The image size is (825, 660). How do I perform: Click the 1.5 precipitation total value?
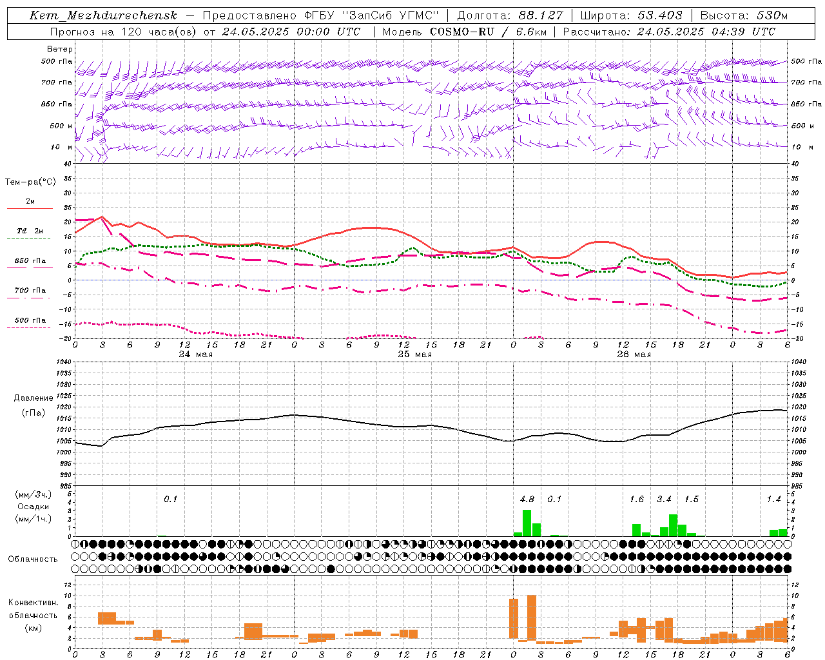click(692, 499)
